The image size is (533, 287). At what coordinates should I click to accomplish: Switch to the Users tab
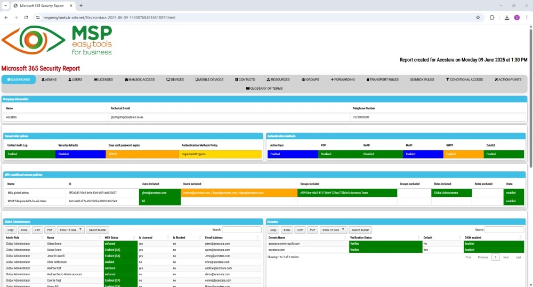coord(75,79)
